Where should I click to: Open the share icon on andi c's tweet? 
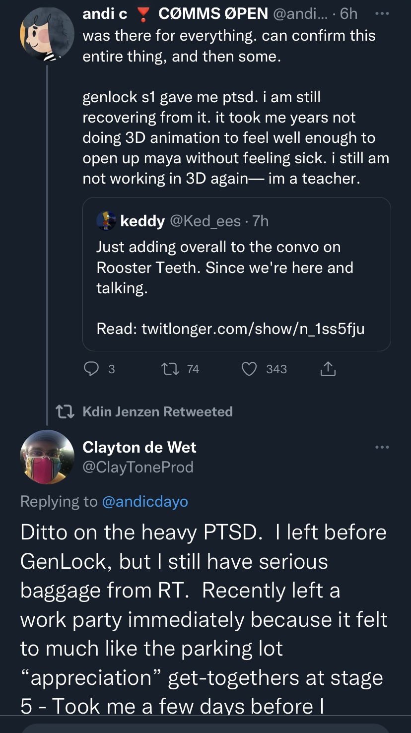click(x=328, y=369)
